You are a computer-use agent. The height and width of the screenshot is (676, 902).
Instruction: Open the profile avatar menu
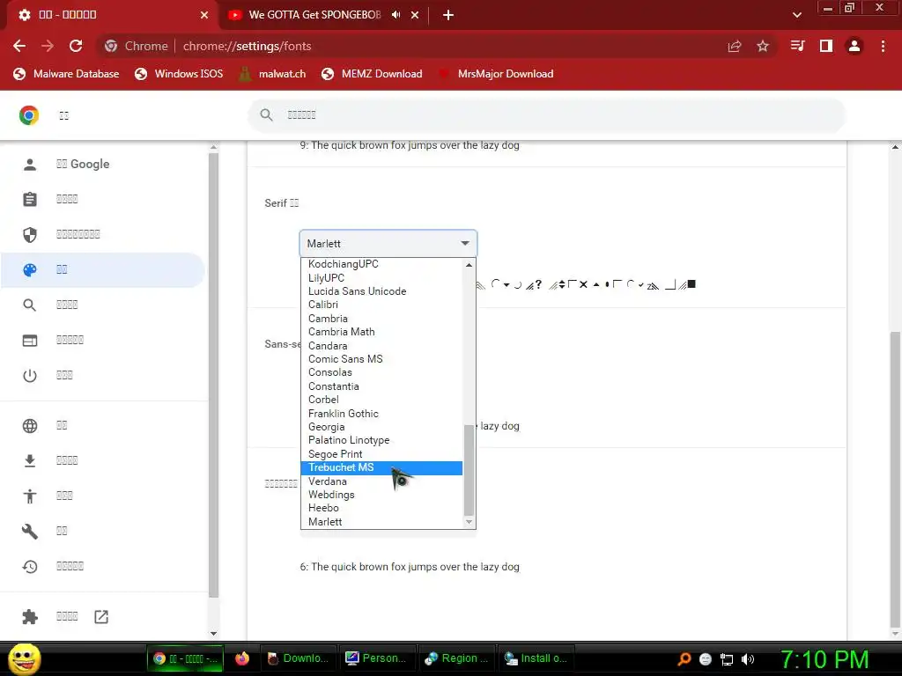[854, 46]
